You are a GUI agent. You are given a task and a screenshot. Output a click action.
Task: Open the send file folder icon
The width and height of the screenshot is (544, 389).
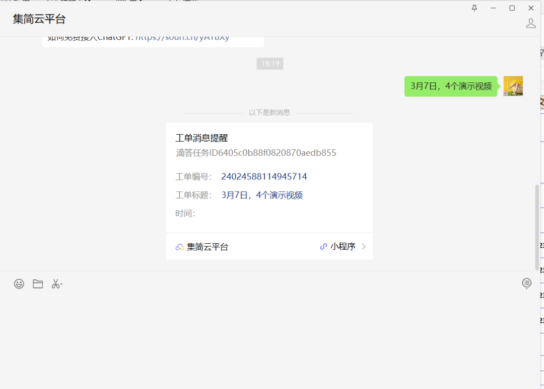(x=38, y=284)
